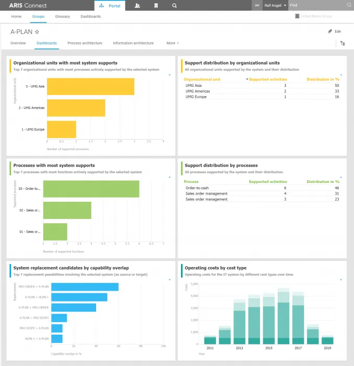Select the A-PLAN Dashboards tab
The width and height of the screenshot is (354, 366).
(x=46, y=43)
